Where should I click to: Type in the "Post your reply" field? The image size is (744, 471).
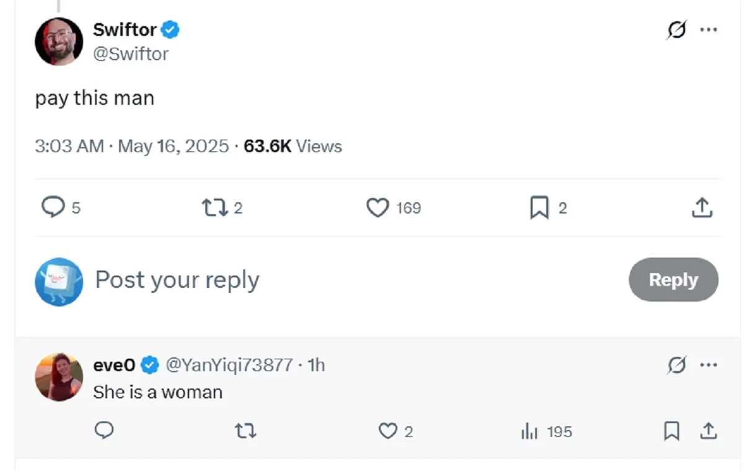(310, 280)
